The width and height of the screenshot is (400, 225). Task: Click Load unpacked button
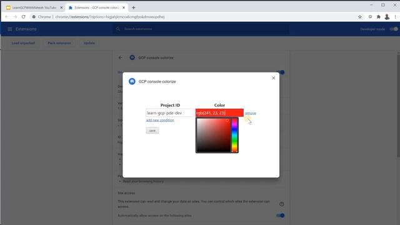(x=23, y=43)
